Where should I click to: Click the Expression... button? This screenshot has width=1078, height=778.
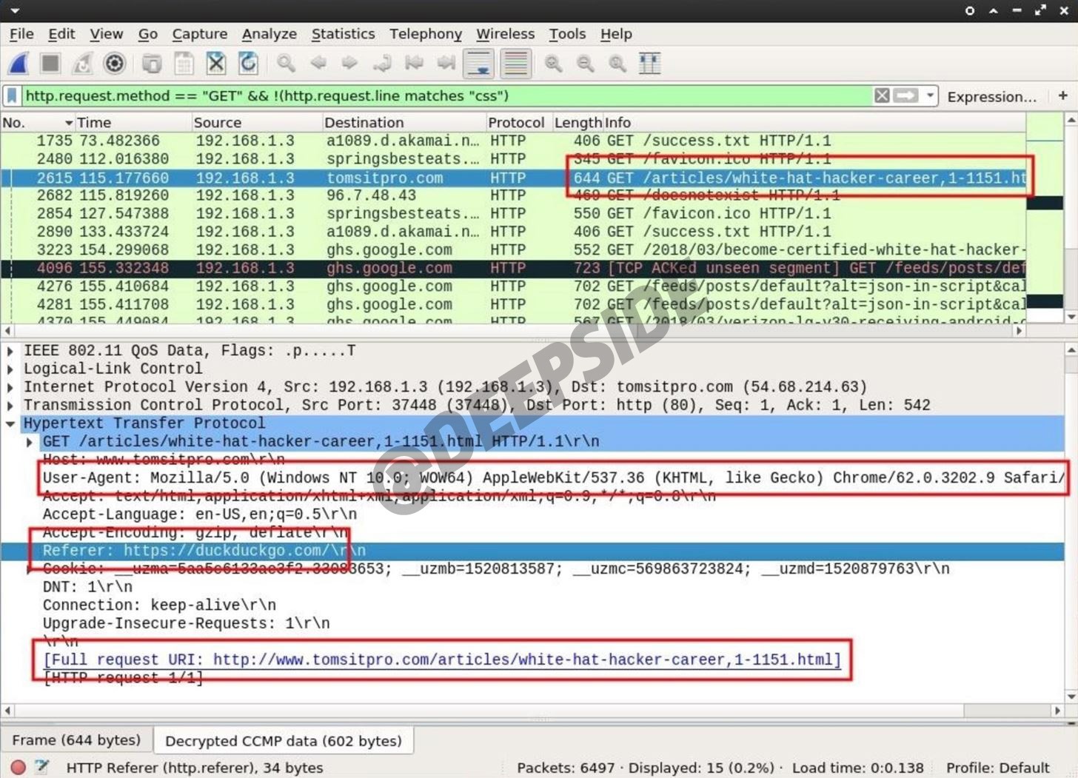991,96
